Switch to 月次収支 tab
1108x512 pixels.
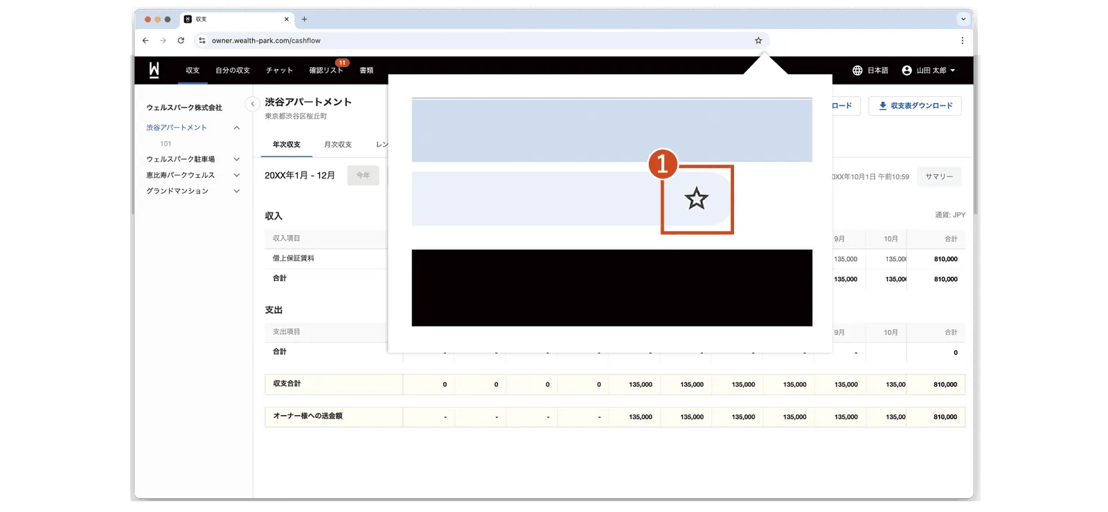[x=338, y=145]
